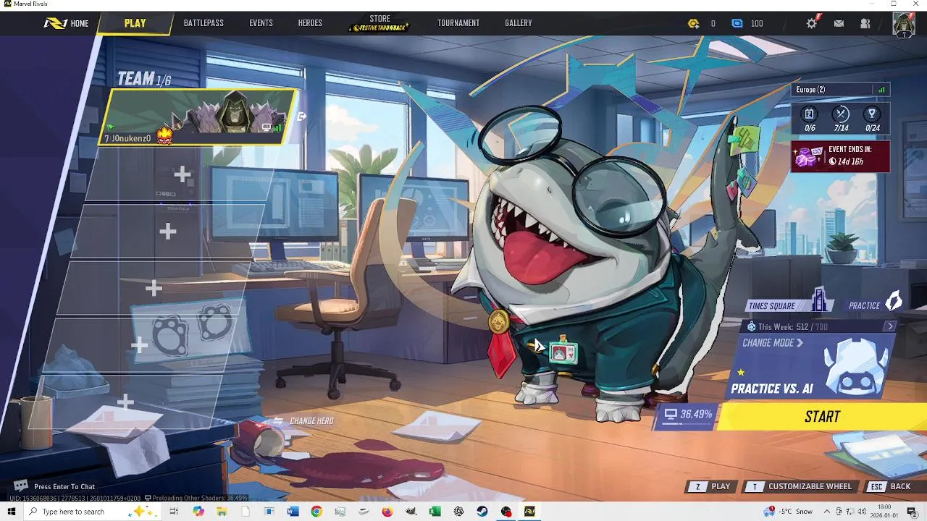
Task: Open the Battlepass tab
Action: click(x=204, y=23)
